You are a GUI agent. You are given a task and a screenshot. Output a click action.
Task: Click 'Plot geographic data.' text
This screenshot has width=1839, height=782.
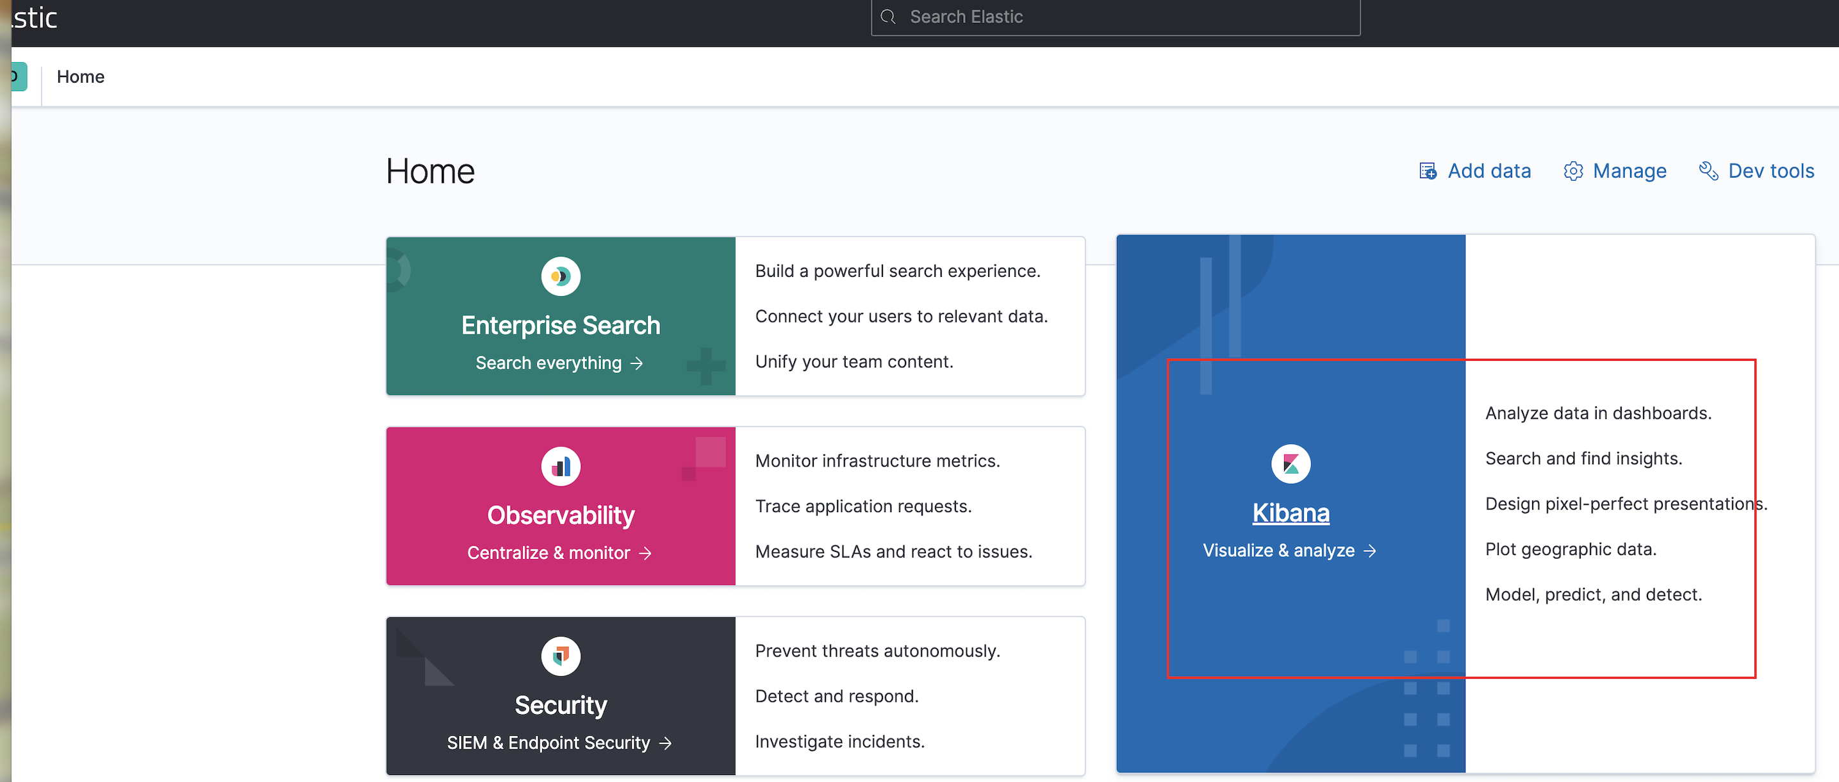pyautogui.click(x=1571, y=549)
